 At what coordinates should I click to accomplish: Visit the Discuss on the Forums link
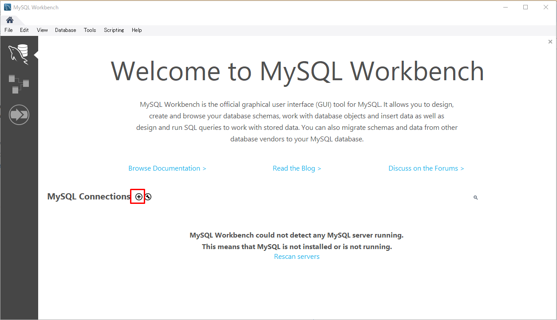[x=426, y=168]
